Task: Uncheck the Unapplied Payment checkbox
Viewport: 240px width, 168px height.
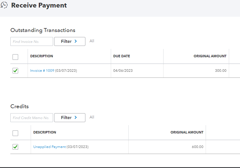Action: tap(15, 147)
